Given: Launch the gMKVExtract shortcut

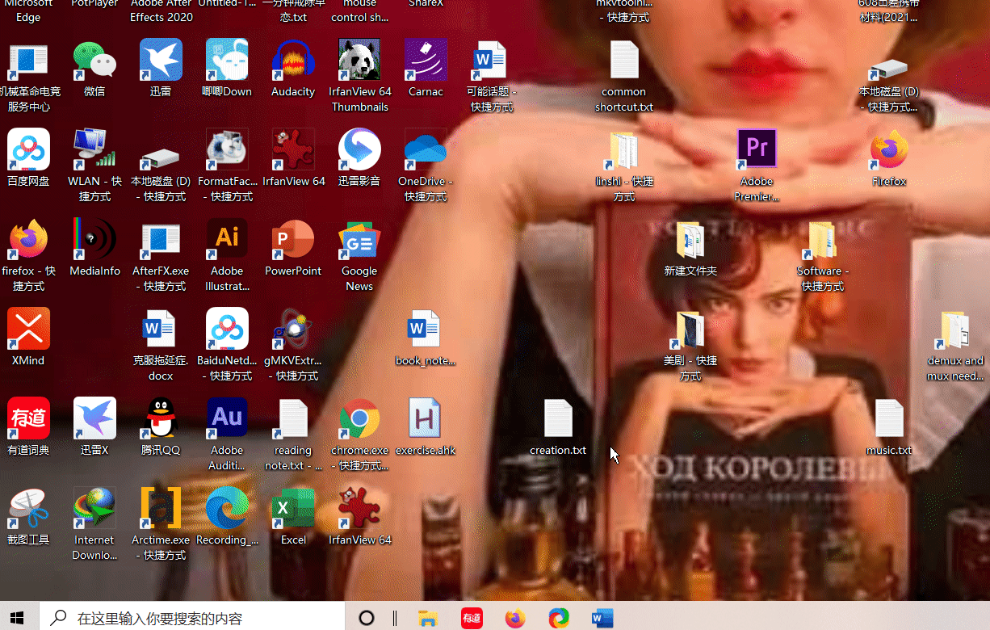Looking at the screenshot, I should coord(293,329).
